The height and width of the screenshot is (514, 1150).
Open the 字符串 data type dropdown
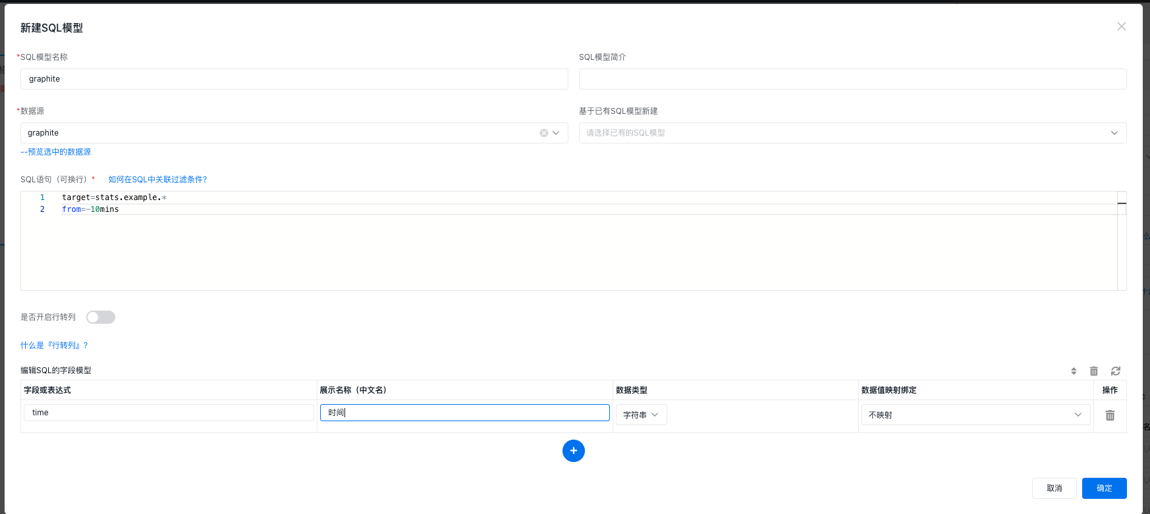coord(641,415)
